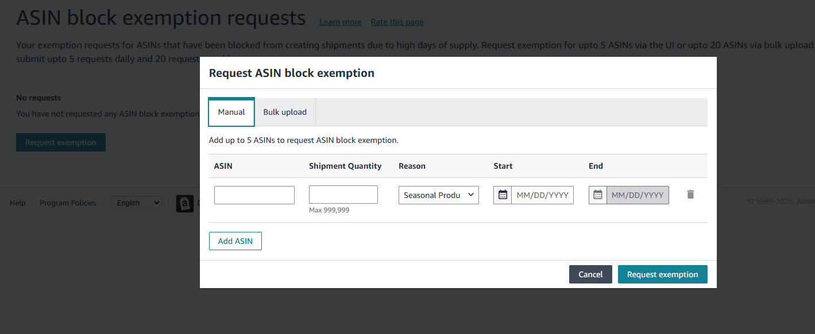This screenshot has height=334, width=815.
Task: Focus the ASIN text field
Action: 254,195
